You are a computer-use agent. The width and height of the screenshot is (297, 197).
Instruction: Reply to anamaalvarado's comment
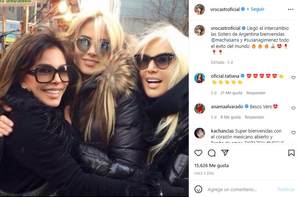[x=254, y=117]
